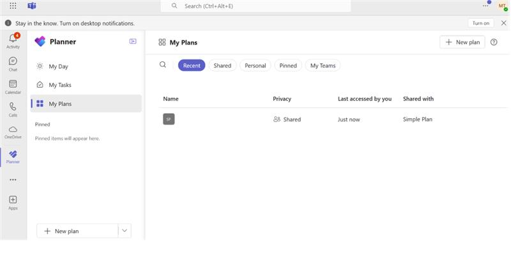The height and width of the screenshot is (255, 511).
Task: Collapse the Planner navigation pane
Action: point(133,42)
